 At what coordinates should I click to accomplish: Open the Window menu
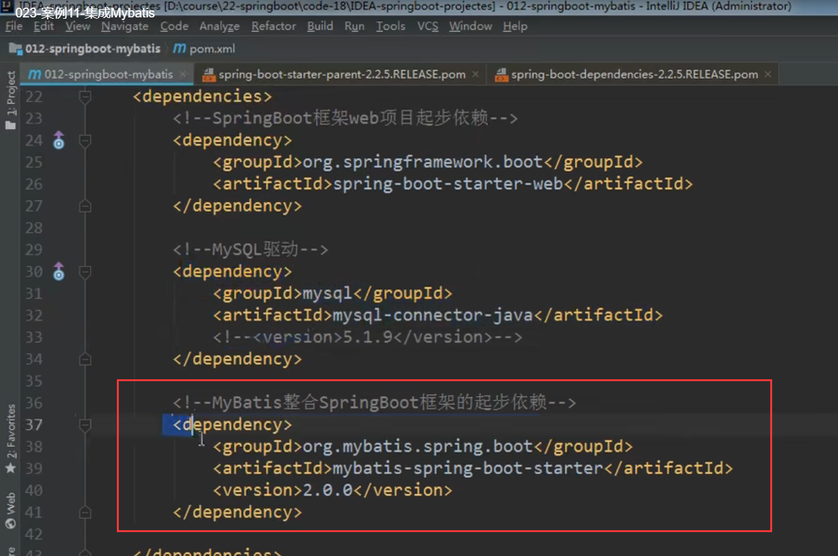471,26
